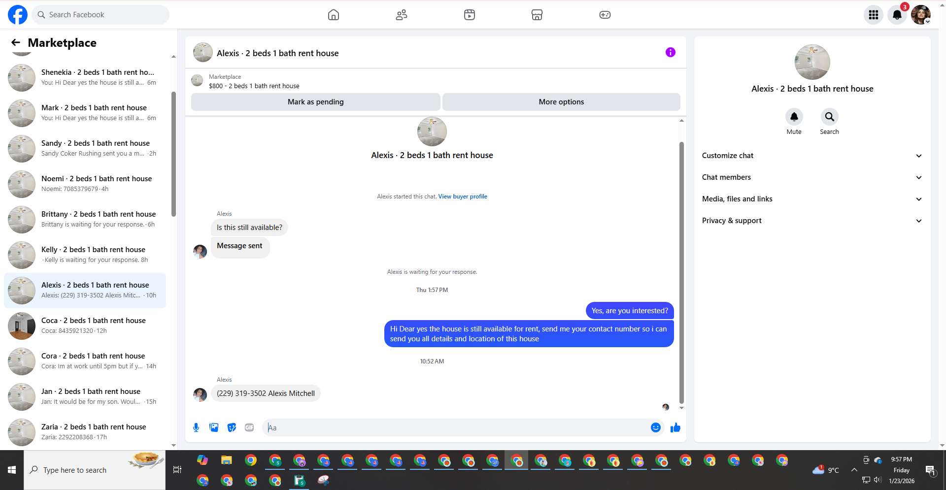Open the Windows action center notifications
Image resolution: width=946 pixels, height=490 pixels.
tap(930, 470)
